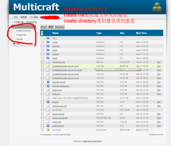Click the Multicraft grass block logo

(x=157, y=7)
